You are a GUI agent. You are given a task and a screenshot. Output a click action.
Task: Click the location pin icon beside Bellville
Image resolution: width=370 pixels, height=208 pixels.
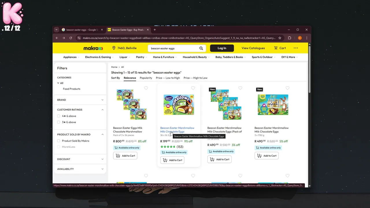[x=114, y=48]
